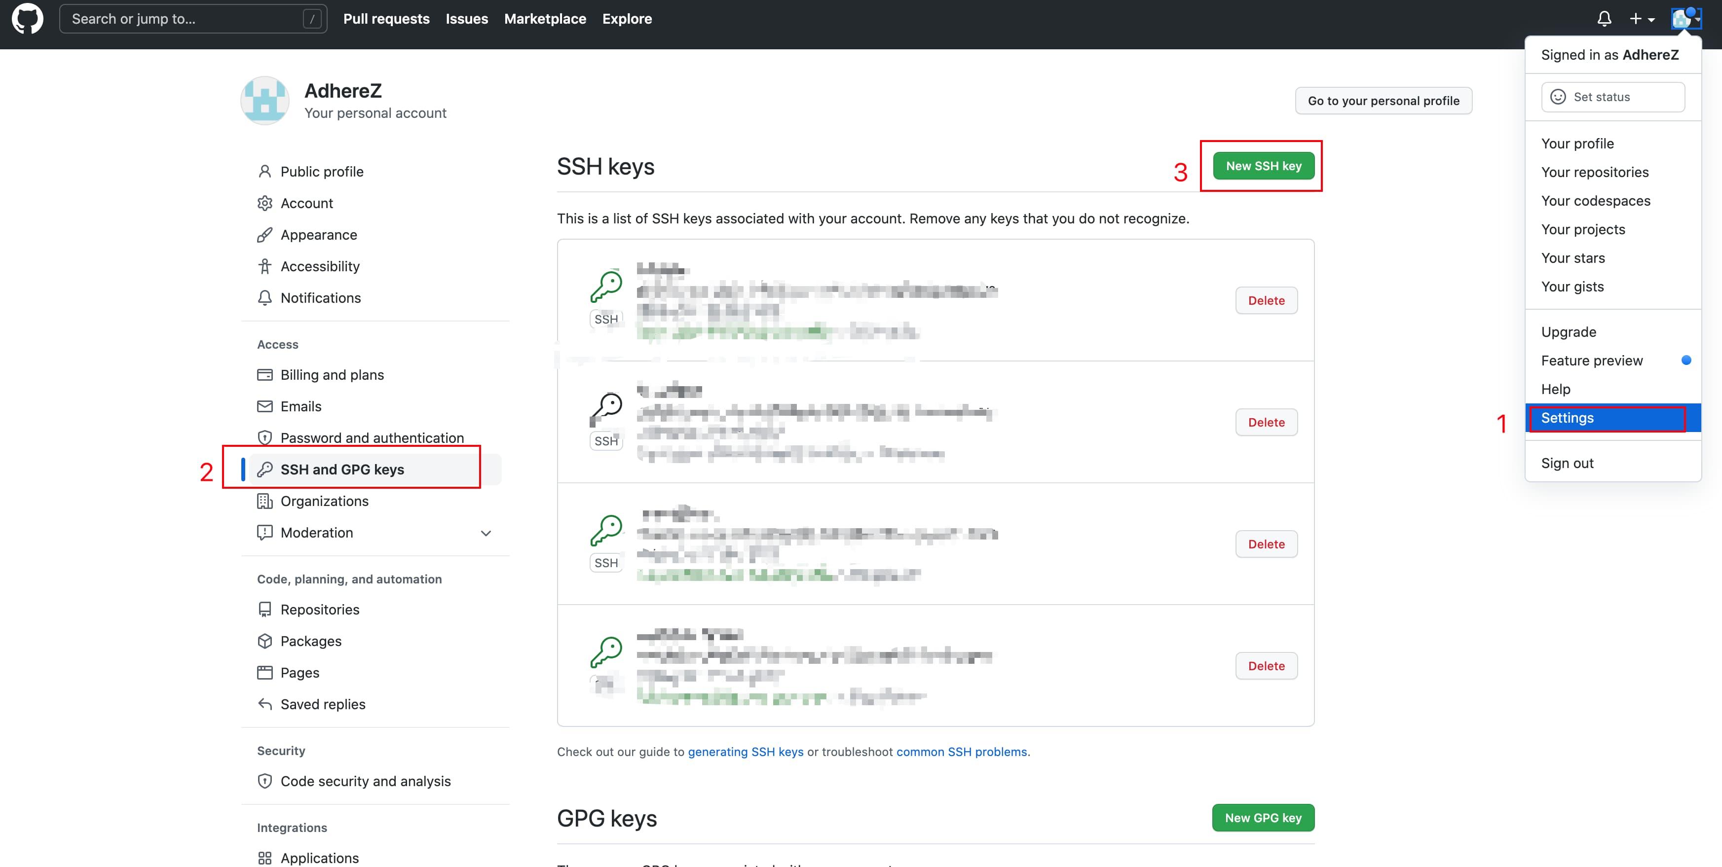Click the Packages cube icon
The image size is (1722, 867).
tap(265, 641)
